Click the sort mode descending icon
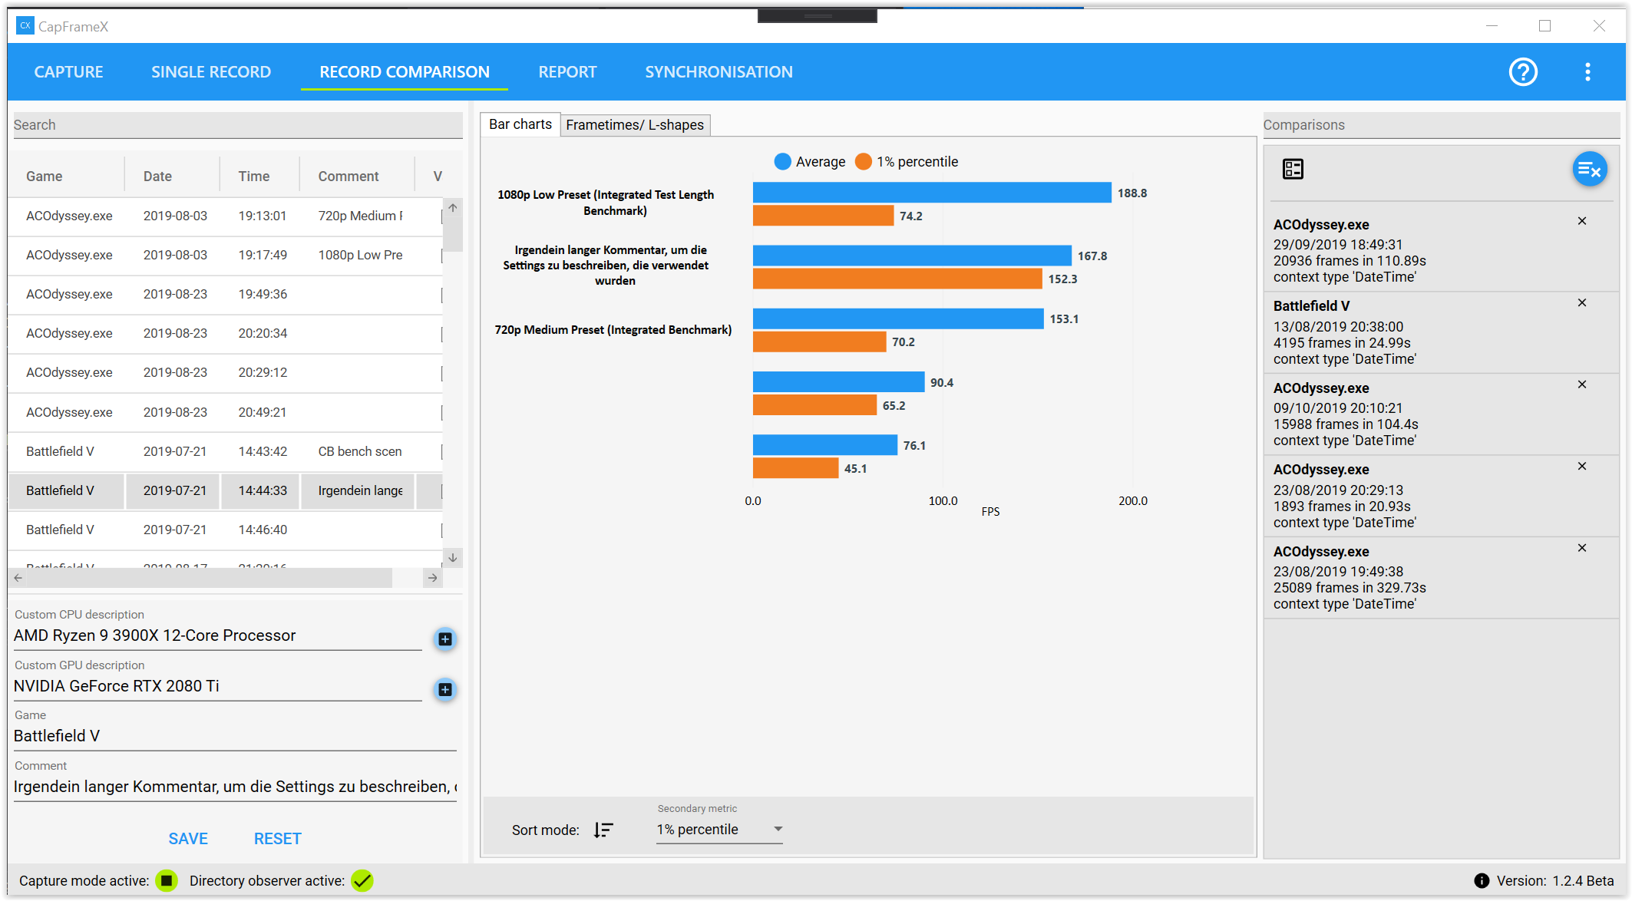Image resolution: width=1632 pixels, height=901 pixels. (x=603, y=830)
